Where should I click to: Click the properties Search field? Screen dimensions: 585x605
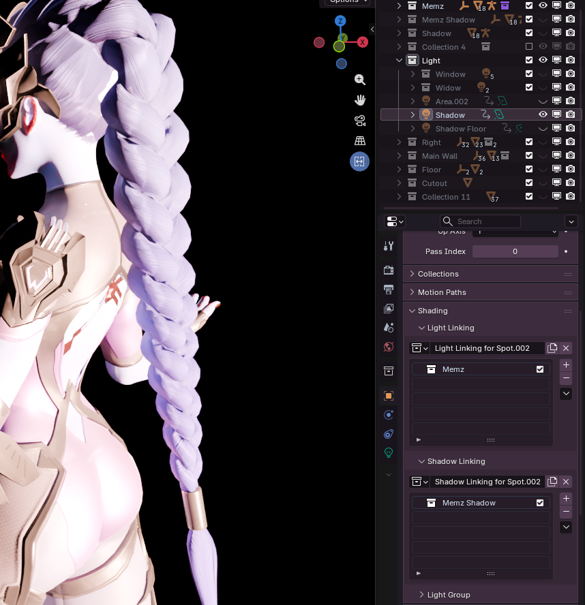[x=480, y=221]
